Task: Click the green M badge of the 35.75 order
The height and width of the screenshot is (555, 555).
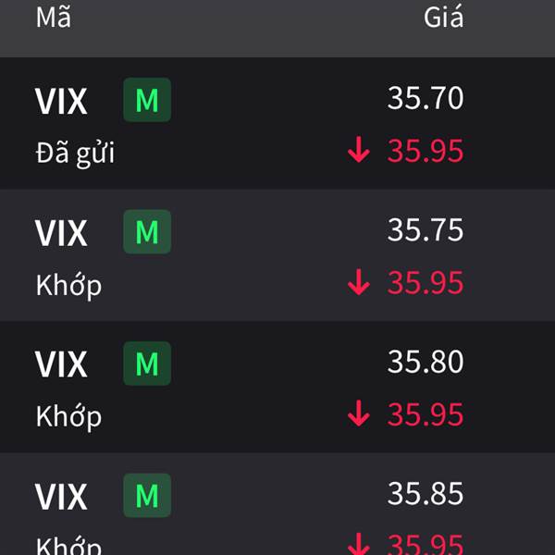Action: 147,232
